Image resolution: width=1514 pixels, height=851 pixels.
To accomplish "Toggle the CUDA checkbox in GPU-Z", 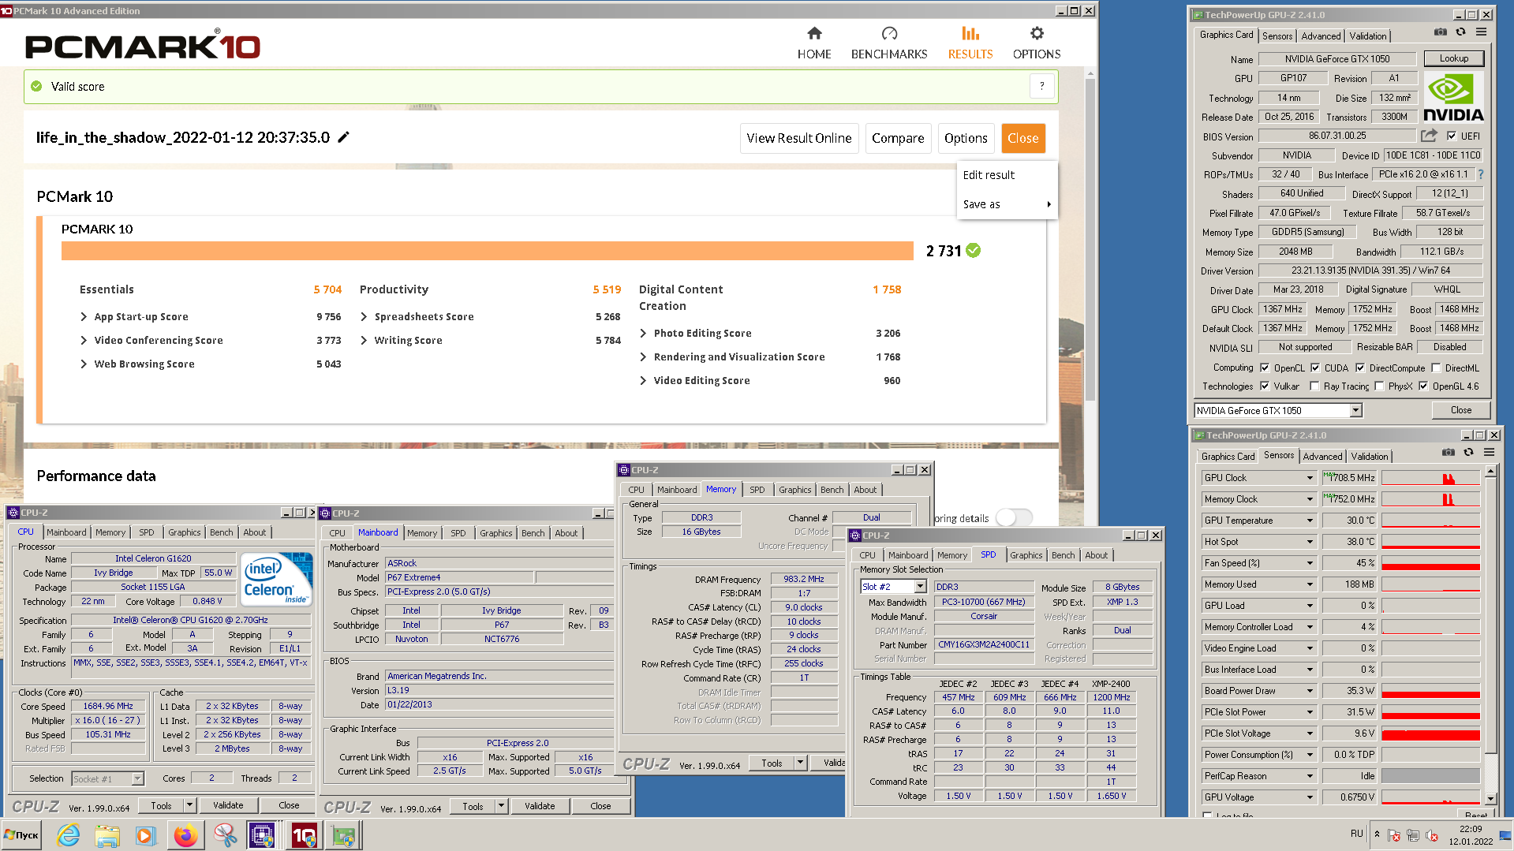I will (1315, 368).
